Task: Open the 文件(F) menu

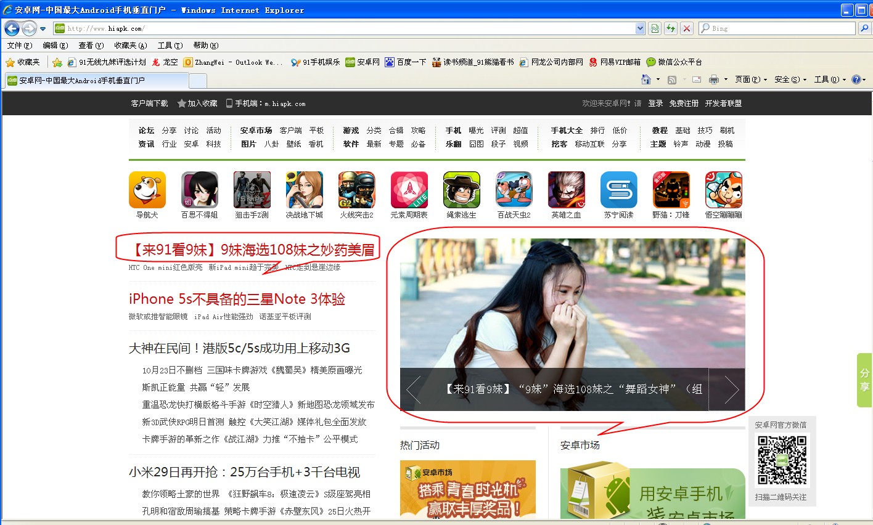Action: [20, 46]
